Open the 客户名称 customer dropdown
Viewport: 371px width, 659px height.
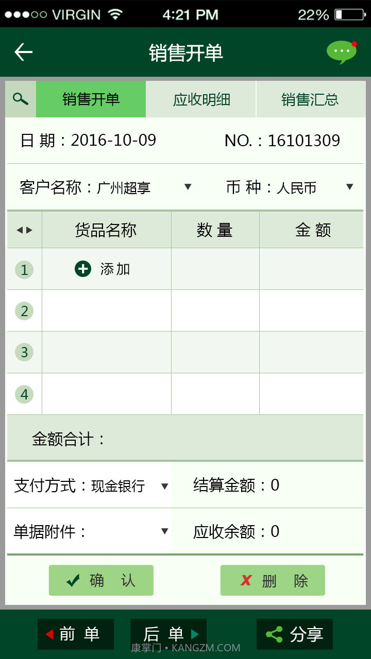[x=189, y=187]
